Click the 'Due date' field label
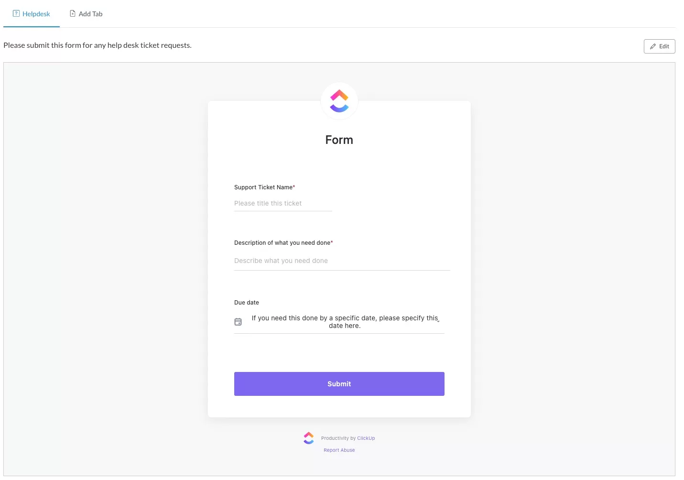The height and width of the screenshot is (480, 684). point(247,303)
